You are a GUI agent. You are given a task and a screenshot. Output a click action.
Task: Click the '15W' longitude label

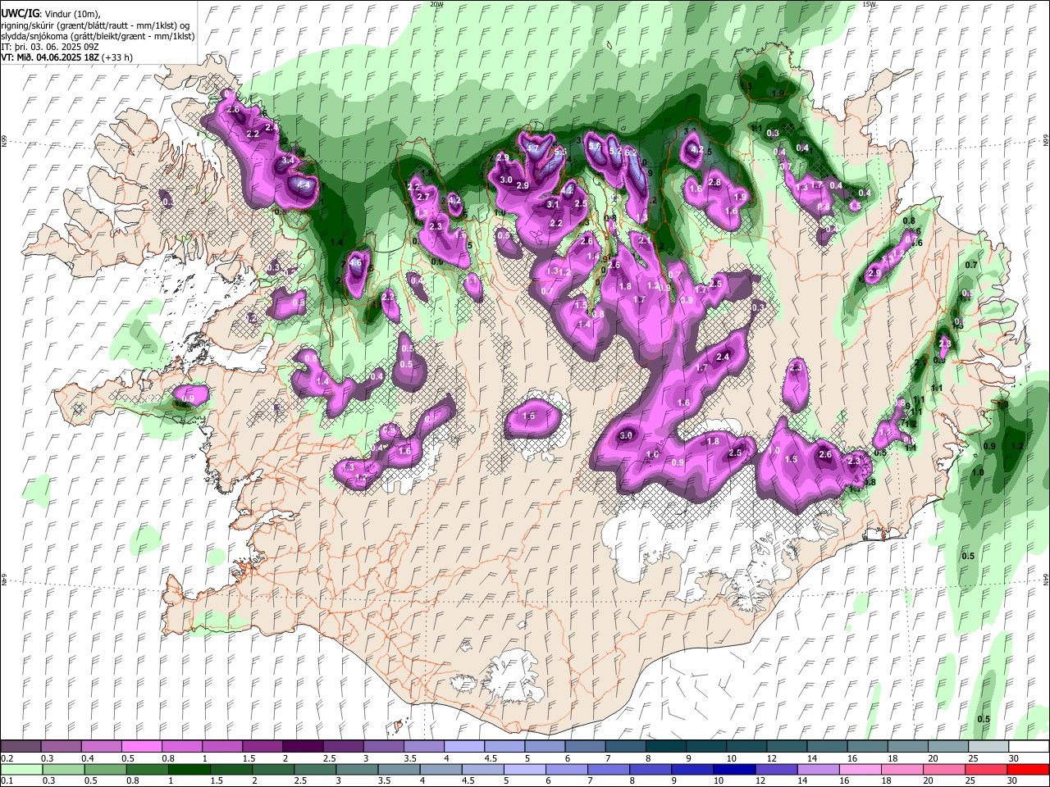tap(870, 4)
